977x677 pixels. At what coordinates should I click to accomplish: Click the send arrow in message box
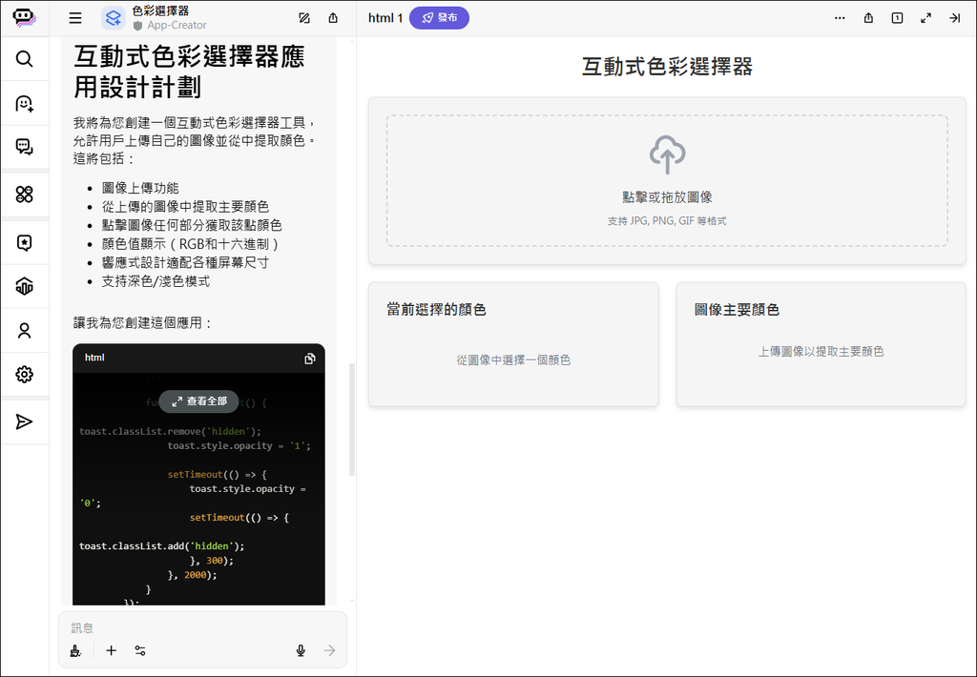[329, 651]
